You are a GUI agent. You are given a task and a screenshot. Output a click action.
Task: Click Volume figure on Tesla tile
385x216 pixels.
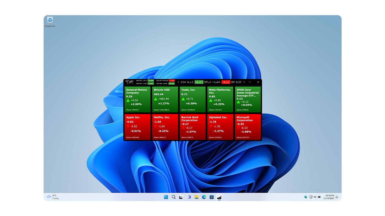[188, 110]
